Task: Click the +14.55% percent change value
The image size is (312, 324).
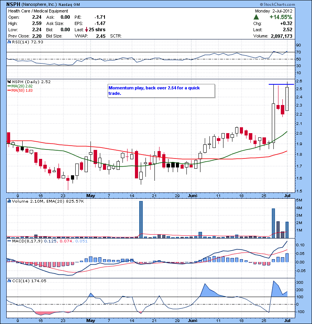Action: [281, 17]
